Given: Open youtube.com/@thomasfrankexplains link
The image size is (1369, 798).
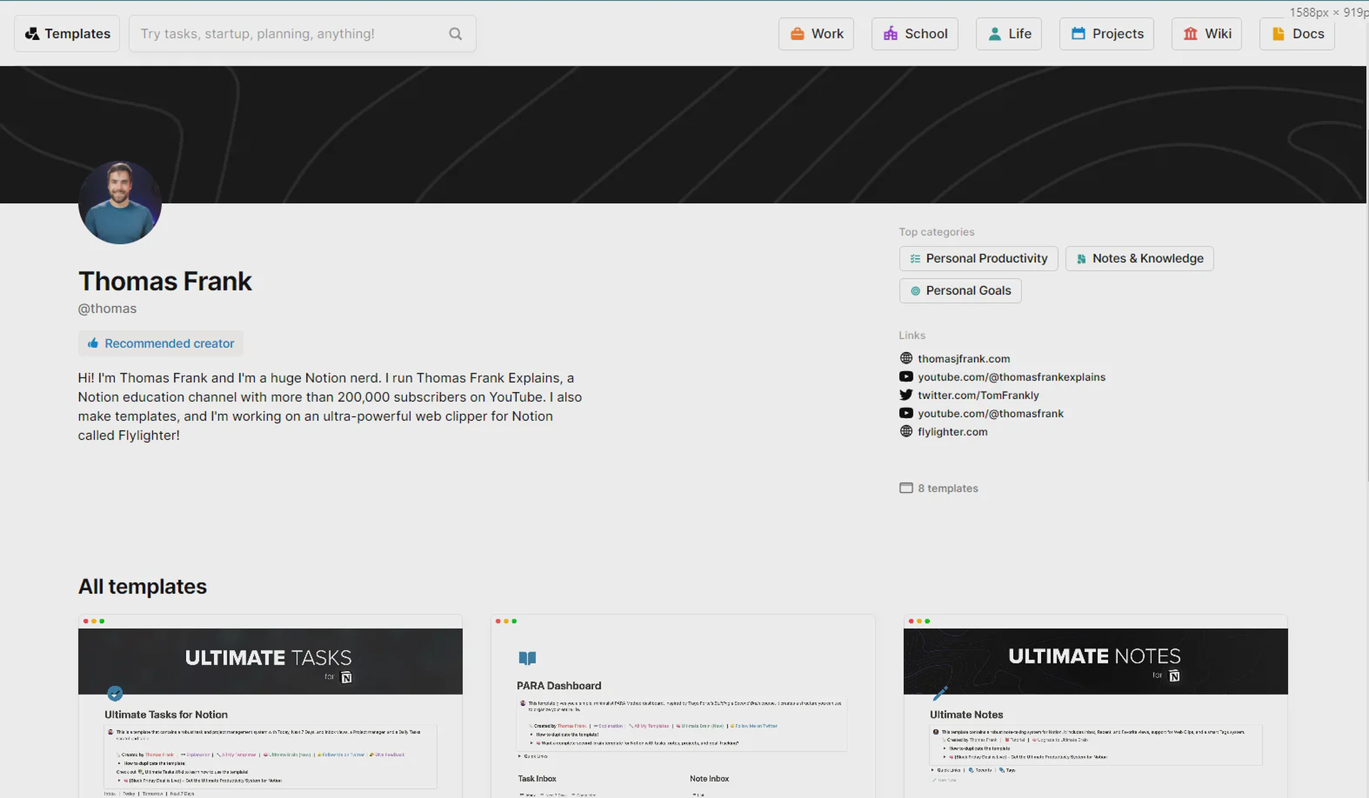Looking at the screenshot, I should [1012, 377].
